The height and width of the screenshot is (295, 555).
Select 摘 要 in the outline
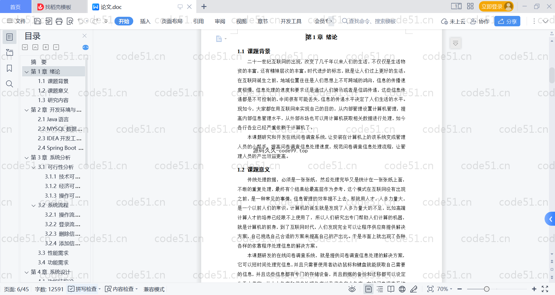point(39,62)
